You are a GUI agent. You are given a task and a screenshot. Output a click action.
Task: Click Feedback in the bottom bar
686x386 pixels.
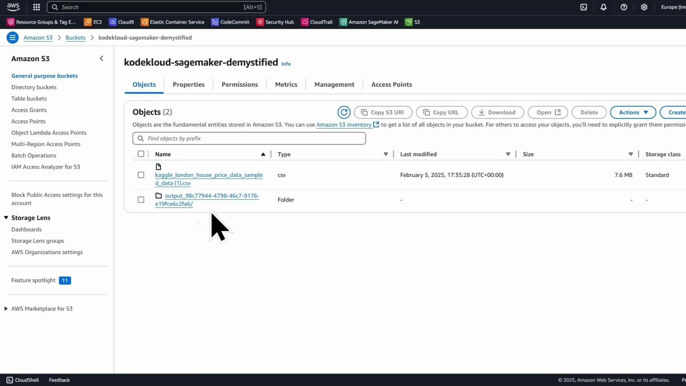point(59,380)
